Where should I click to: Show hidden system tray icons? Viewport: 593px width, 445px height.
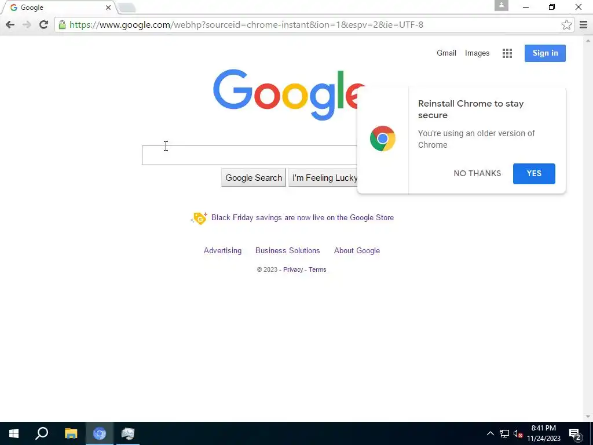pos(490,433)
